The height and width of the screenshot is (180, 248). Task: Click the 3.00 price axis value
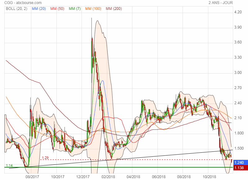pyautogui.click(x=238, y=73)
